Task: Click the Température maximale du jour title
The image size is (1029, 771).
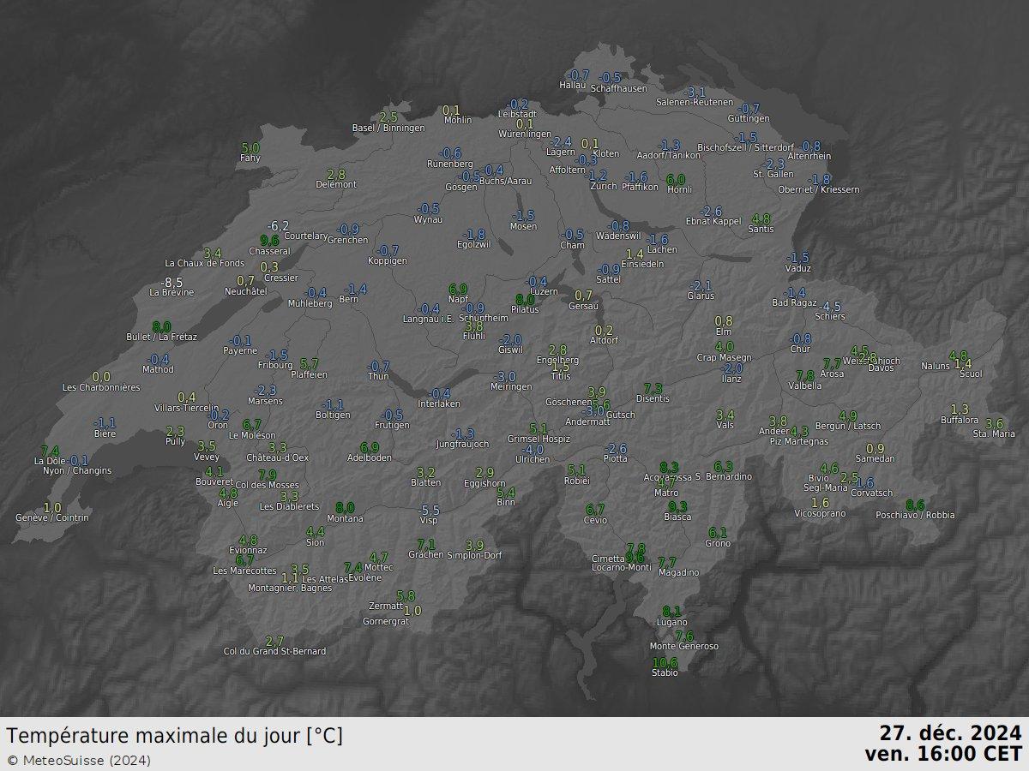Action: coord(175,736)
